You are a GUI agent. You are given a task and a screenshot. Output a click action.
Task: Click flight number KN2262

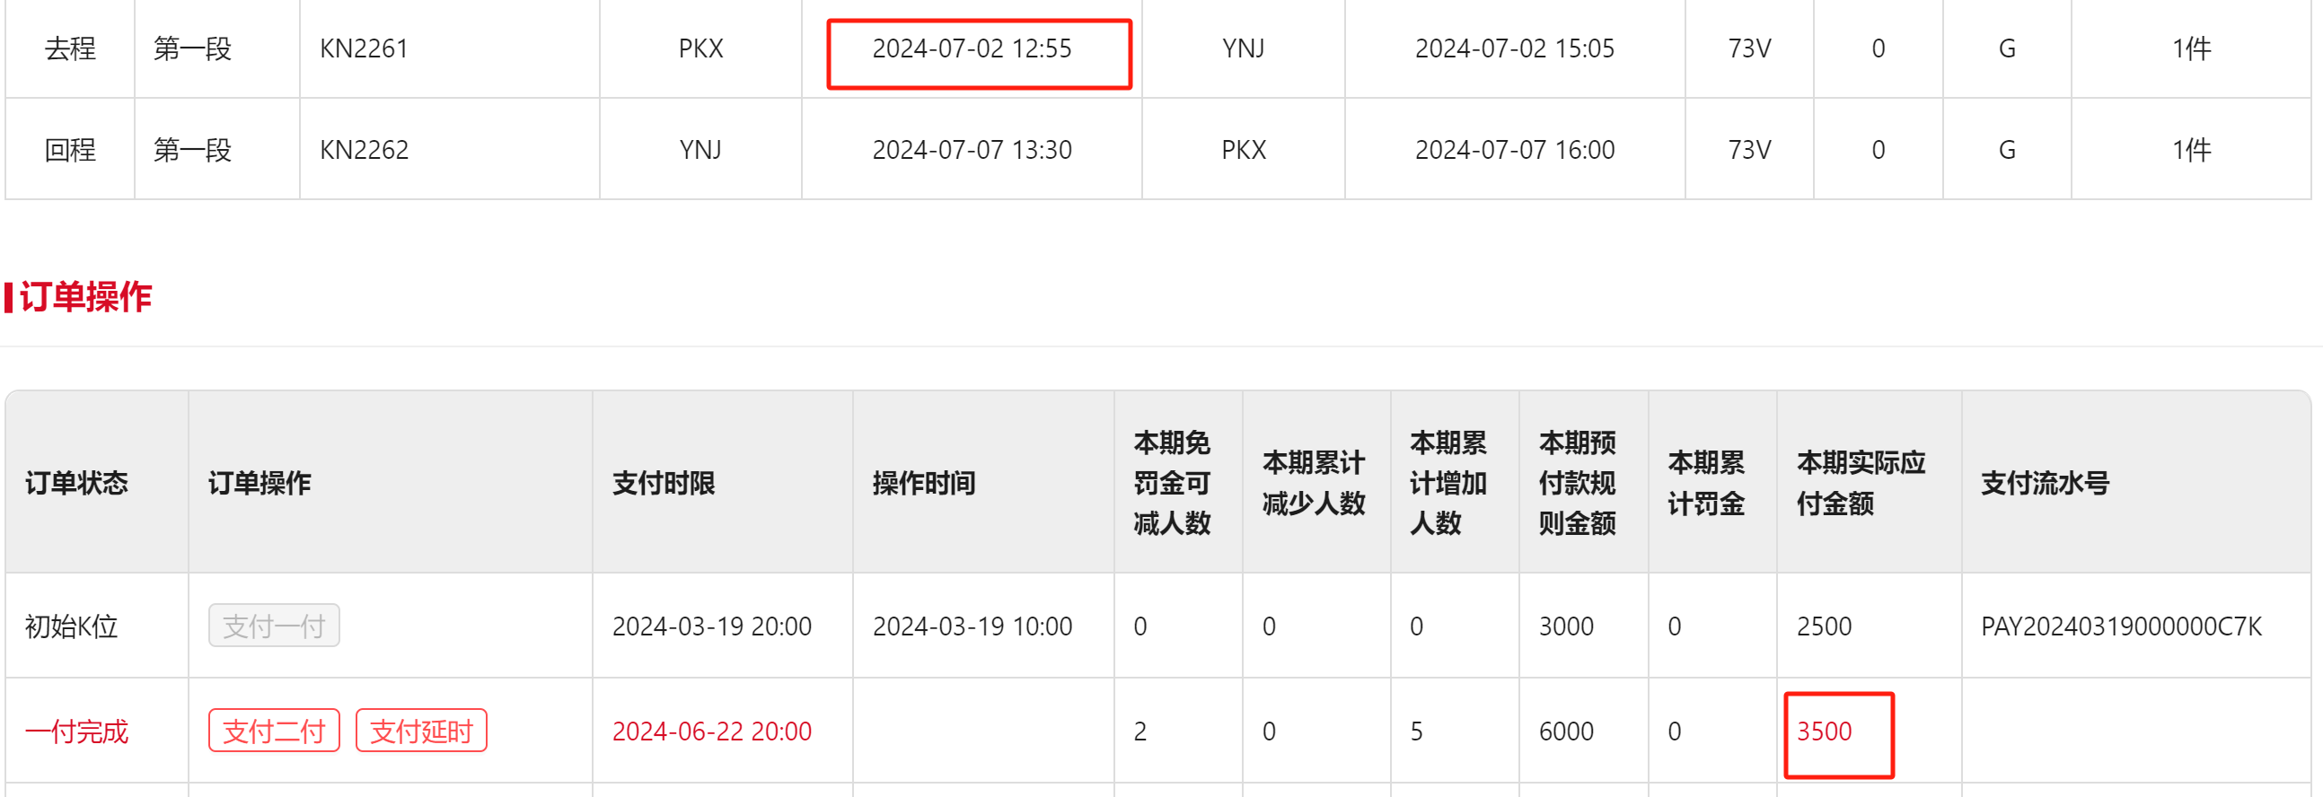pos(364,150)
